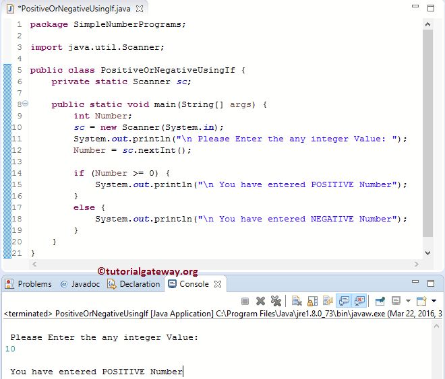Click 'new Scanner(System.in)' on line 10
Screen dimensions: 445x379
(x=159, y=127)
